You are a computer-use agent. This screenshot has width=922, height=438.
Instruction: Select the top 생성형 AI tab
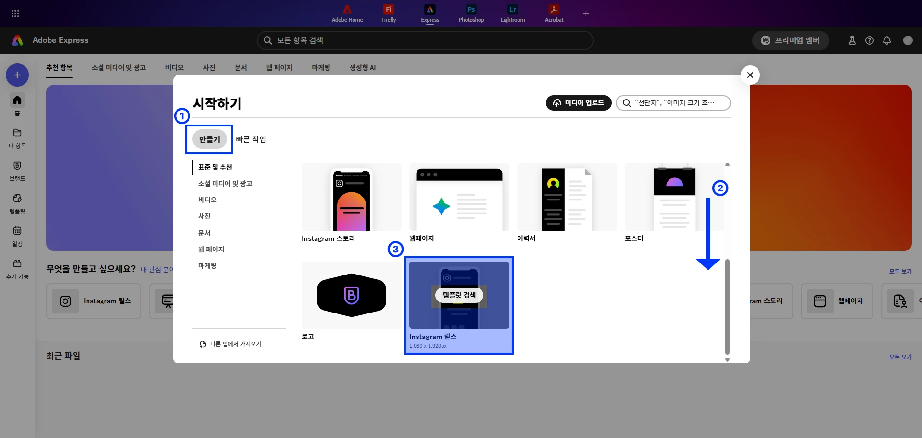pos(363,68)
